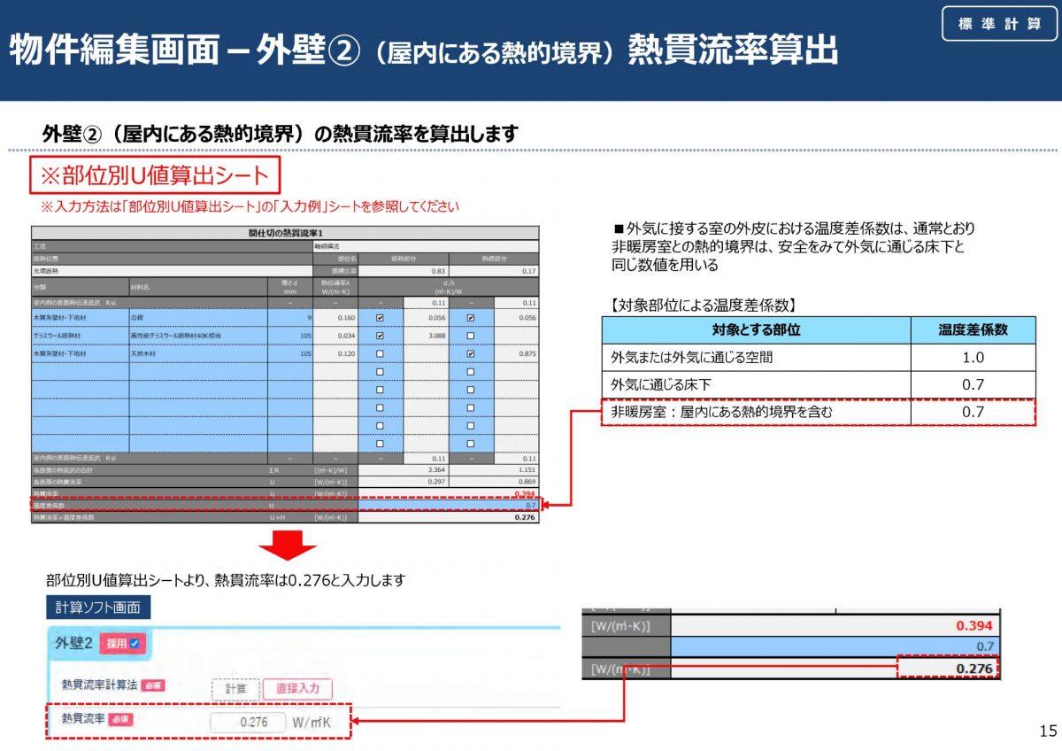
Task: Click the 熱貫流率 input field showing 0.276
Action: pyautogui.click(x=248, y=722)
